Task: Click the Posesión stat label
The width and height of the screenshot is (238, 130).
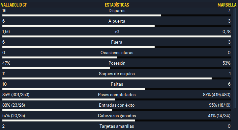Action: click(x=117, y=63)
